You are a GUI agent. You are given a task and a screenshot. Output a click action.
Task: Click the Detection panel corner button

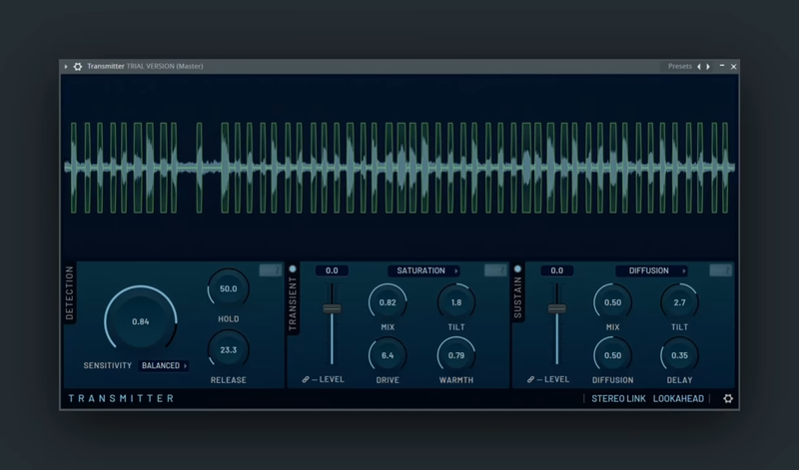coord(271,269)
